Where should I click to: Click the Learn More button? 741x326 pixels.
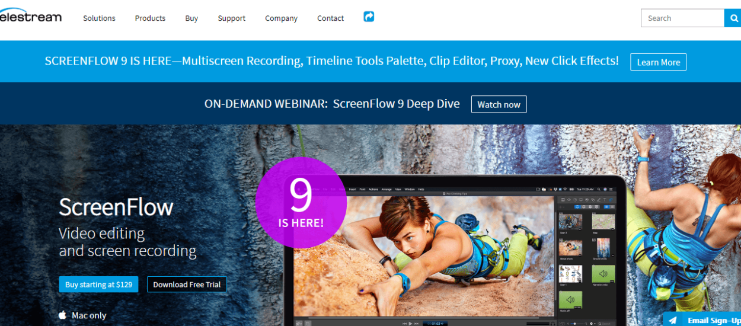(658, 62)
